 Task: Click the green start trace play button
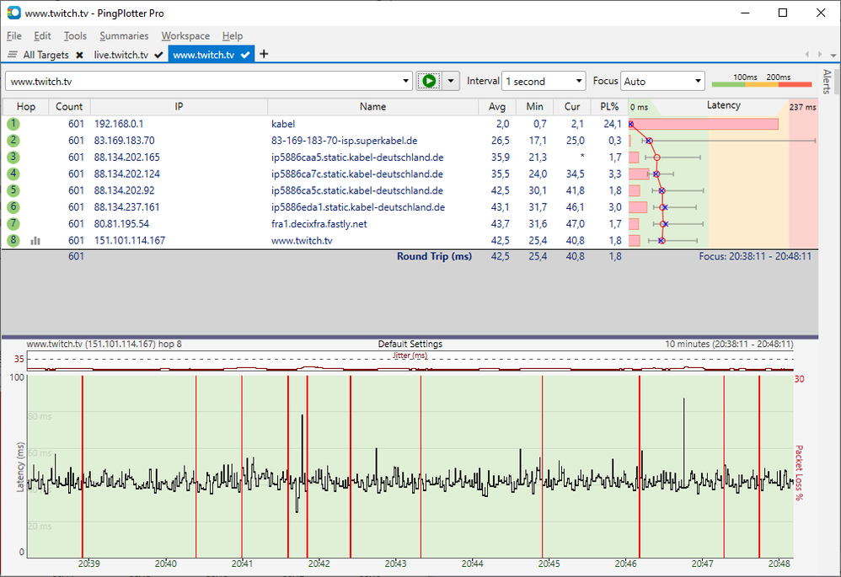click(x=429, y=81)
